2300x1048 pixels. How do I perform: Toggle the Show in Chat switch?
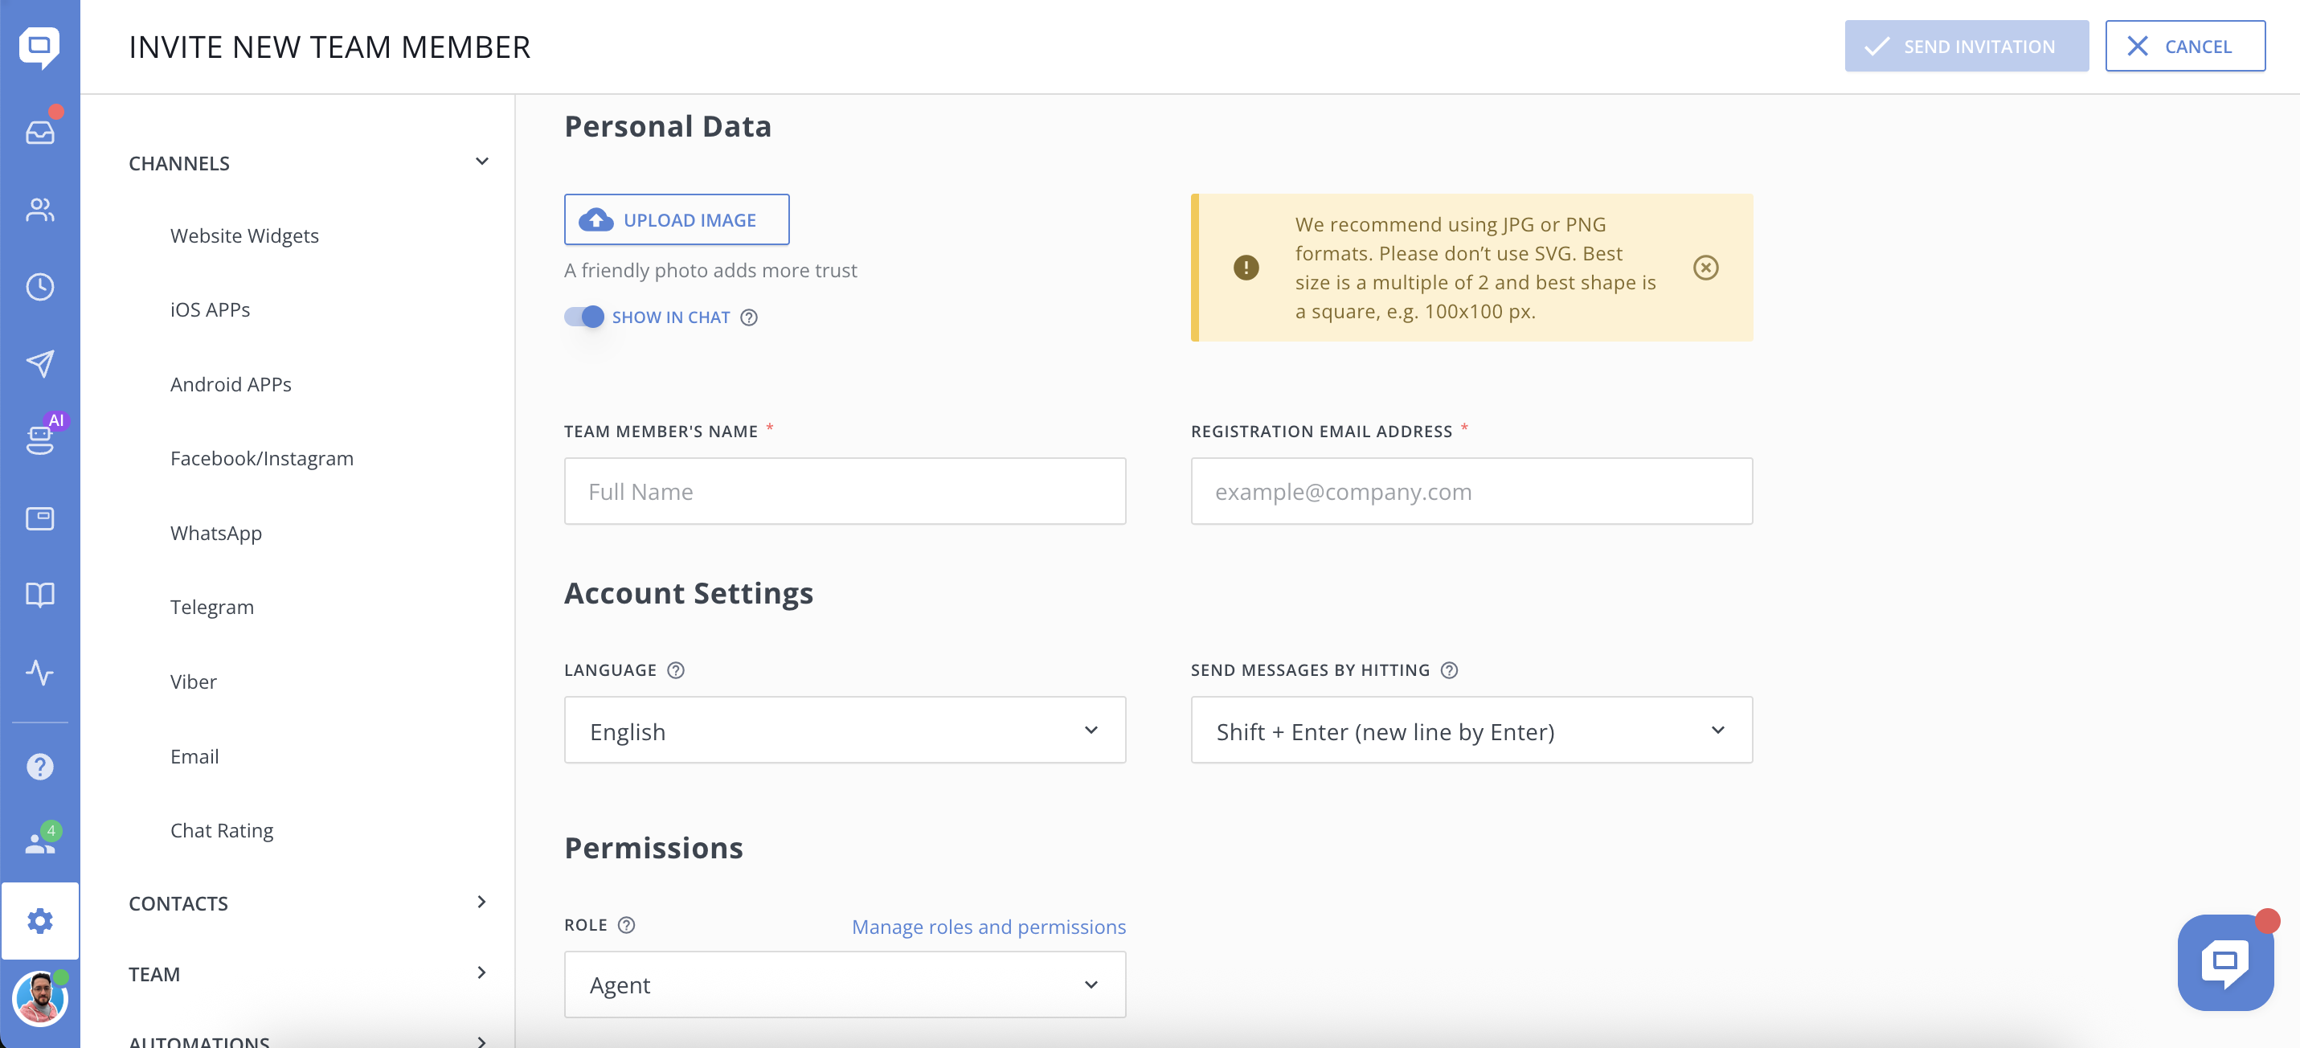tap(584, 317)
